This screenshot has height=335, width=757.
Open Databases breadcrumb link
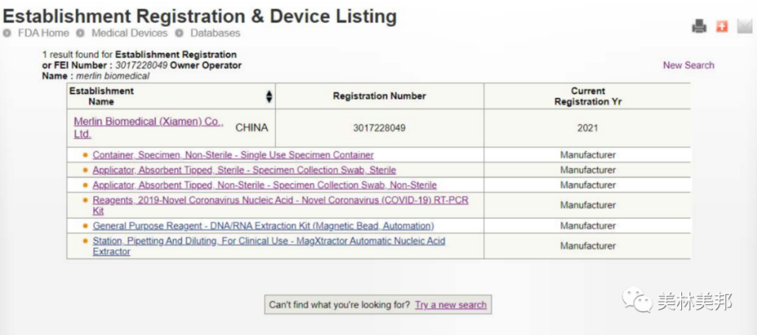tap(215, 33)
